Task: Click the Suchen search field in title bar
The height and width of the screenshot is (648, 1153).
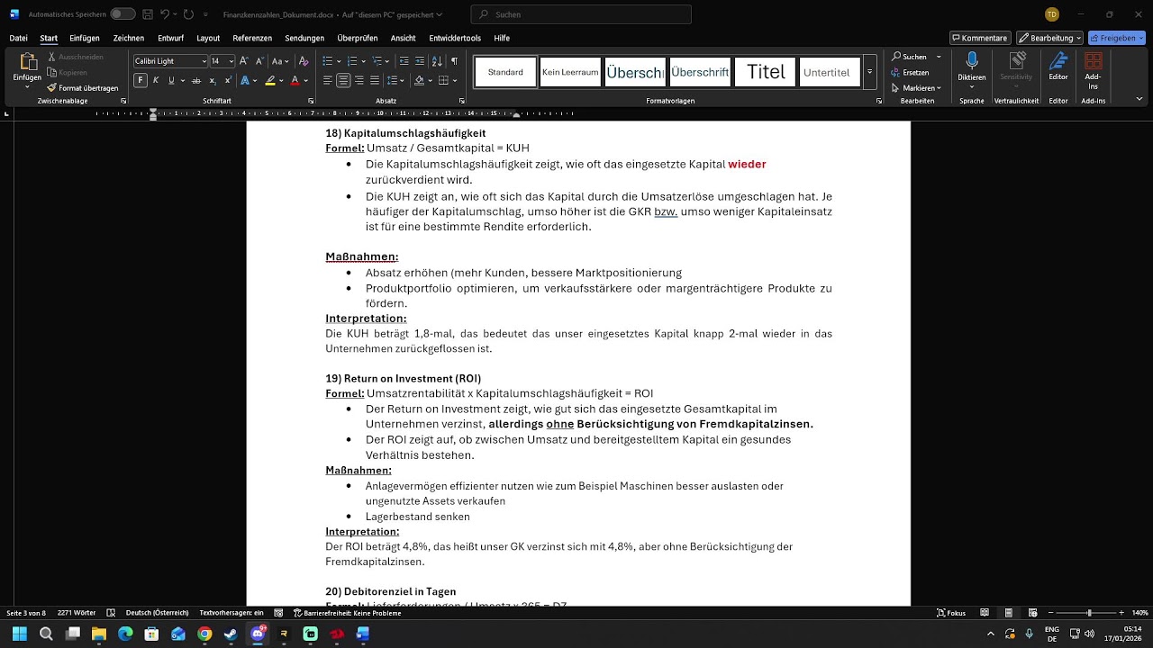Action: pyautogui.click(x=581, y=14)
